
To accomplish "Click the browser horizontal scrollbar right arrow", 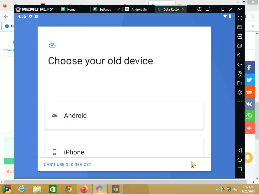I will click(253, 182).
